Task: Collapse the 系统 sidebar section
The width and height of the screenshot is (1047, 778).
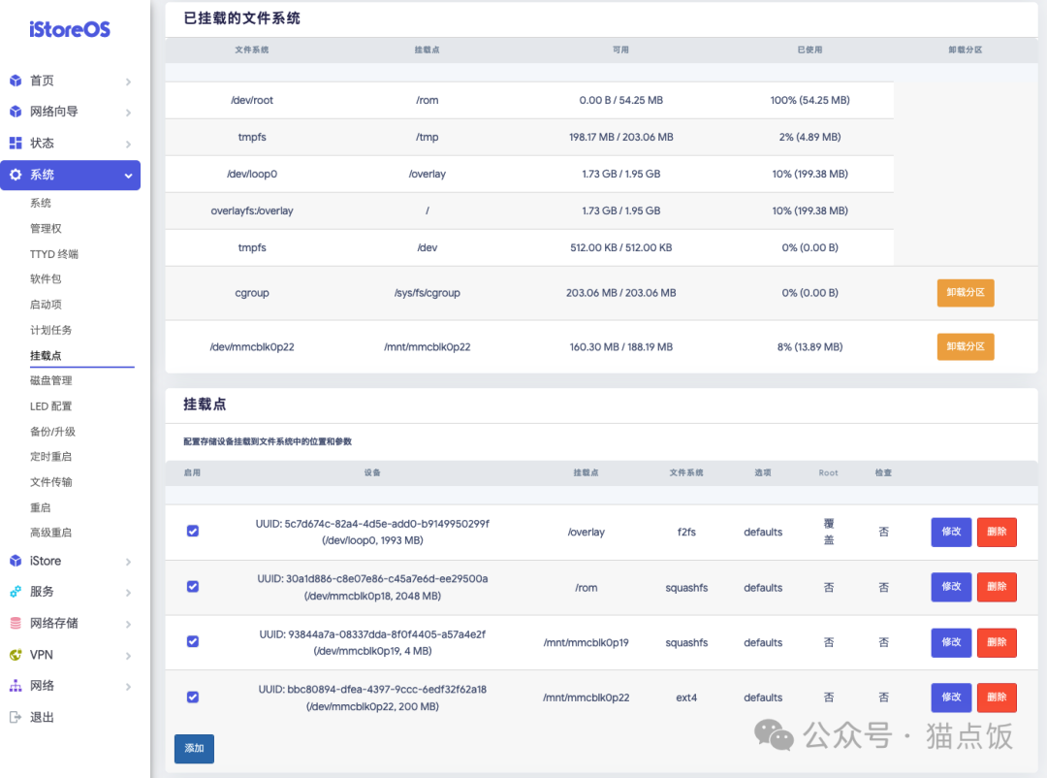Action: [x=127, y=176]
